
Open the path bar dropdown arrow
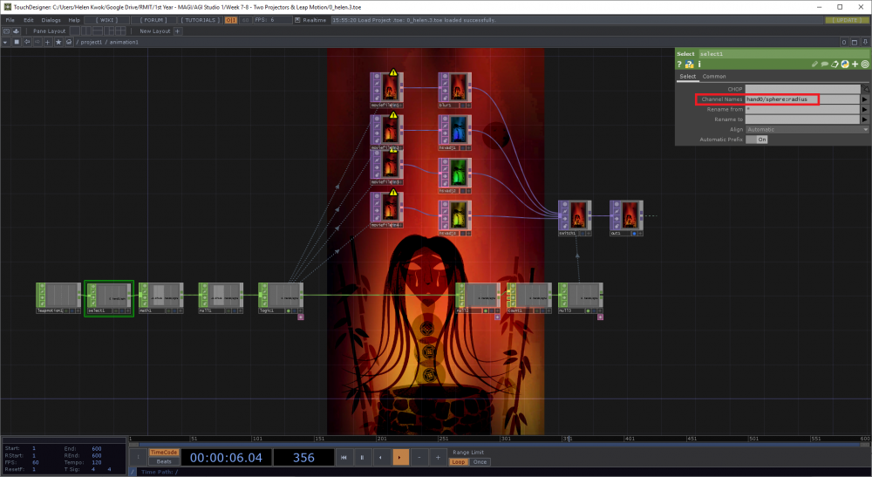pos(5,42)
